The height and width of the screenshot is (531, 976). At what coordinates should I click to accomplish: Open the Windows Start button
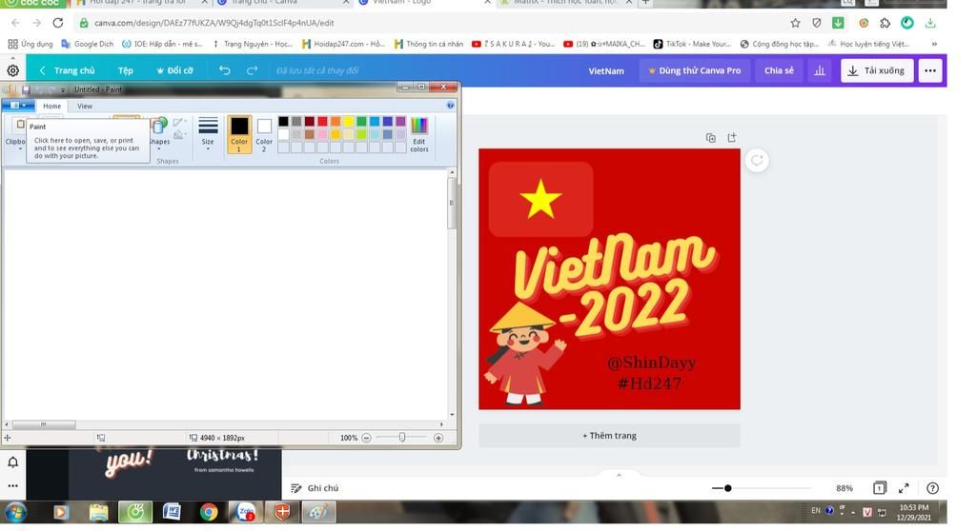[x=15, y=512]
